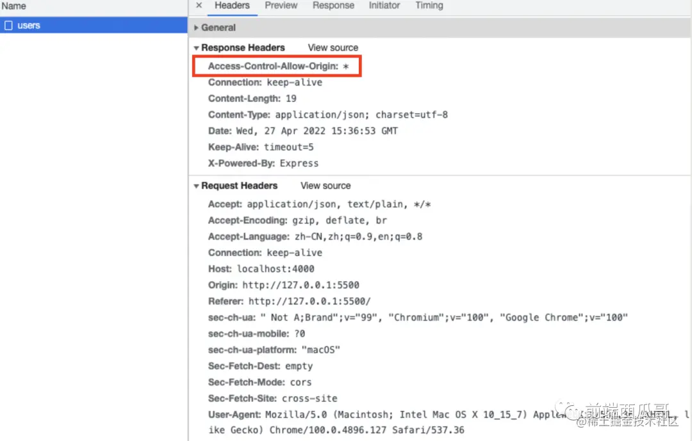Click the X-Powered-By: Express line
The image size is (692, 441).
[263, 163]
